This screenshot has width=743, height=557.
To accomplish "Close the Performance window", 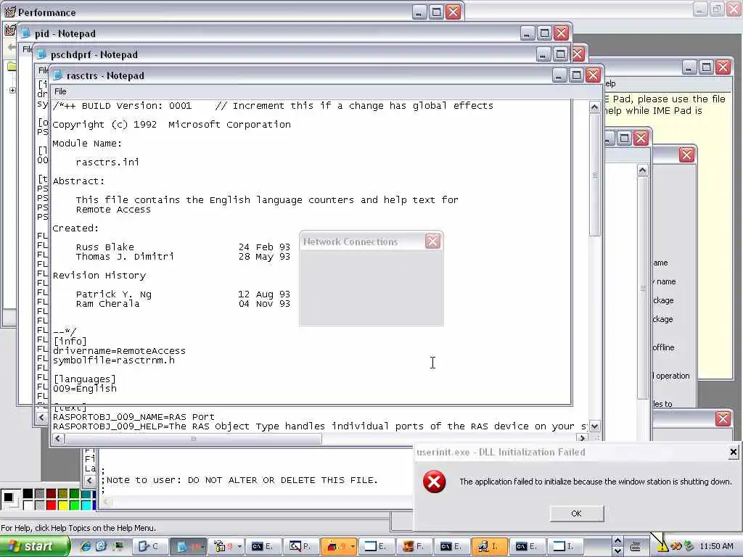I will pos(453,12).
